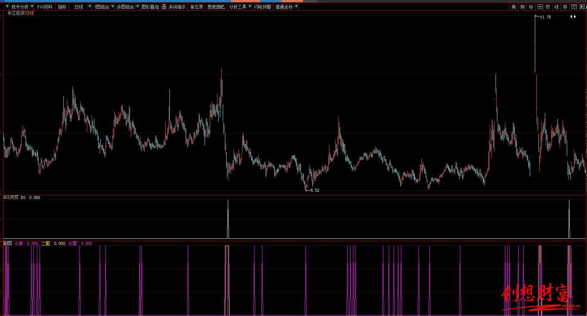Click the 小弟 indicator label

coord(19,243)
